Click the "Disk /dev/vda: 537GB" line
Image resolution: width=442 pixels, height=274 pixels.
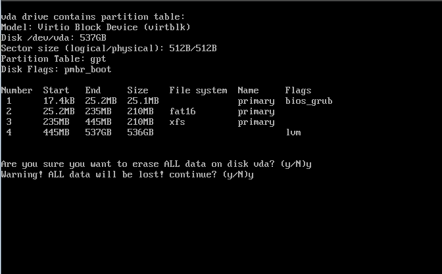pos(53,37)
